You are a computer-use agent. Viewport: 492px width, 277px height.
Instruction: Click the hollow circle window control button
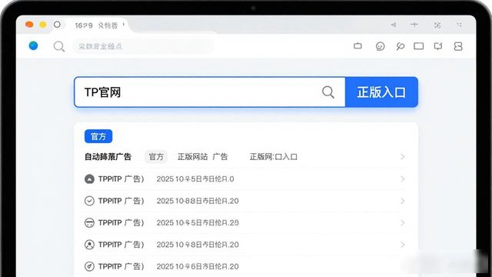coord(57,25)
